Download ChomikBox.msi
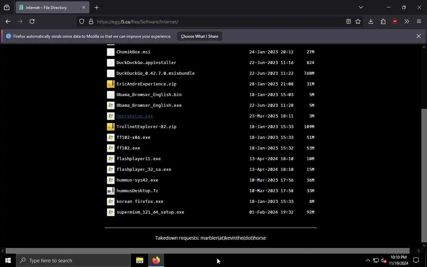The image size is (427, 267). pos(133,52)
